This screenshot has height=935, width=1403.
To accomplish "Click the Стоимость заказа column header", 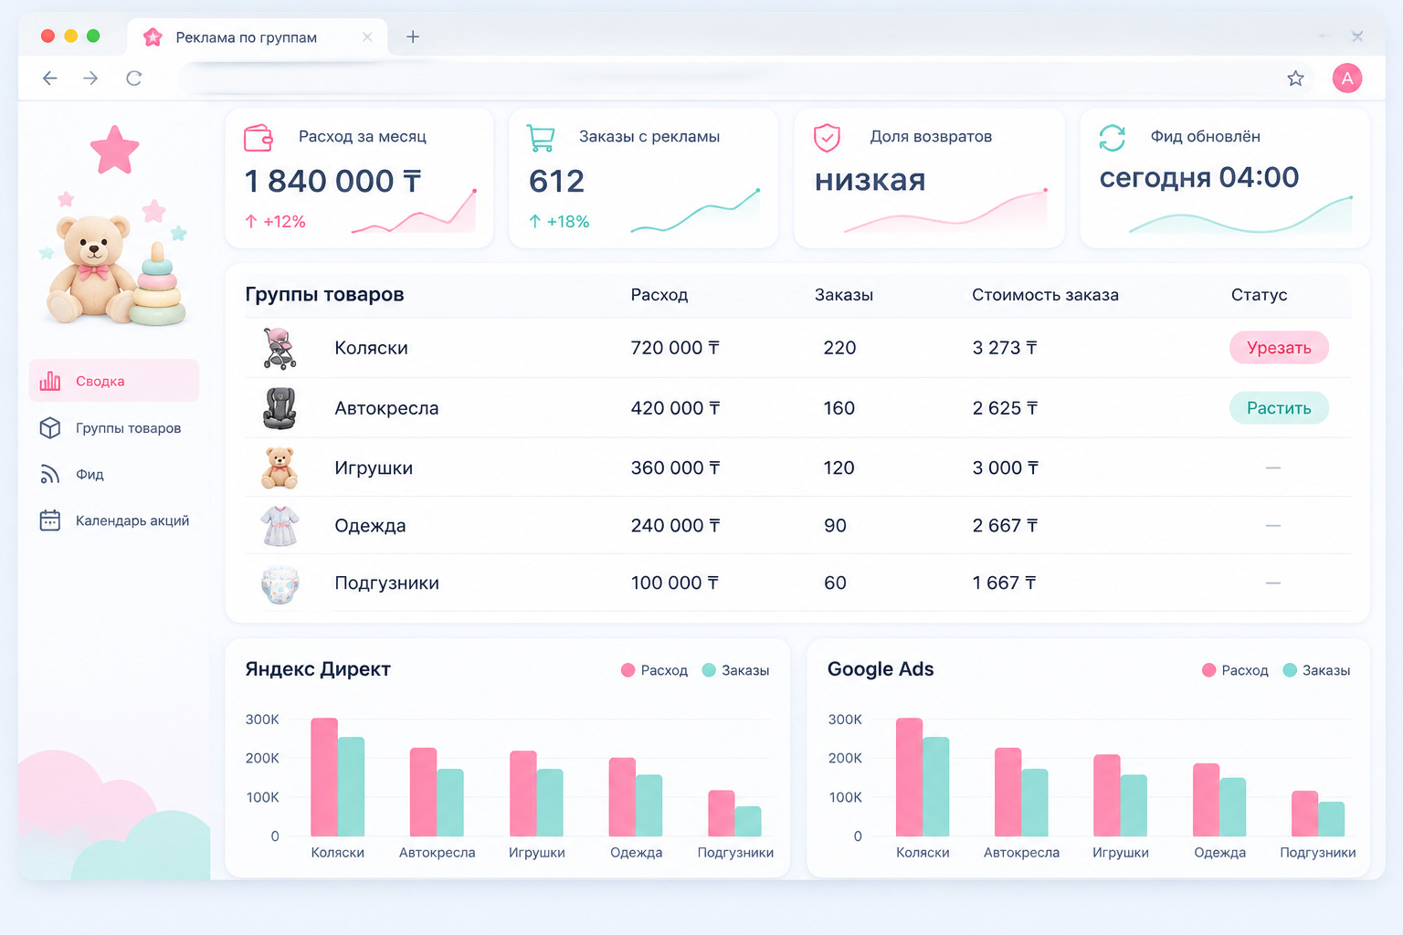I will 1045,295.
